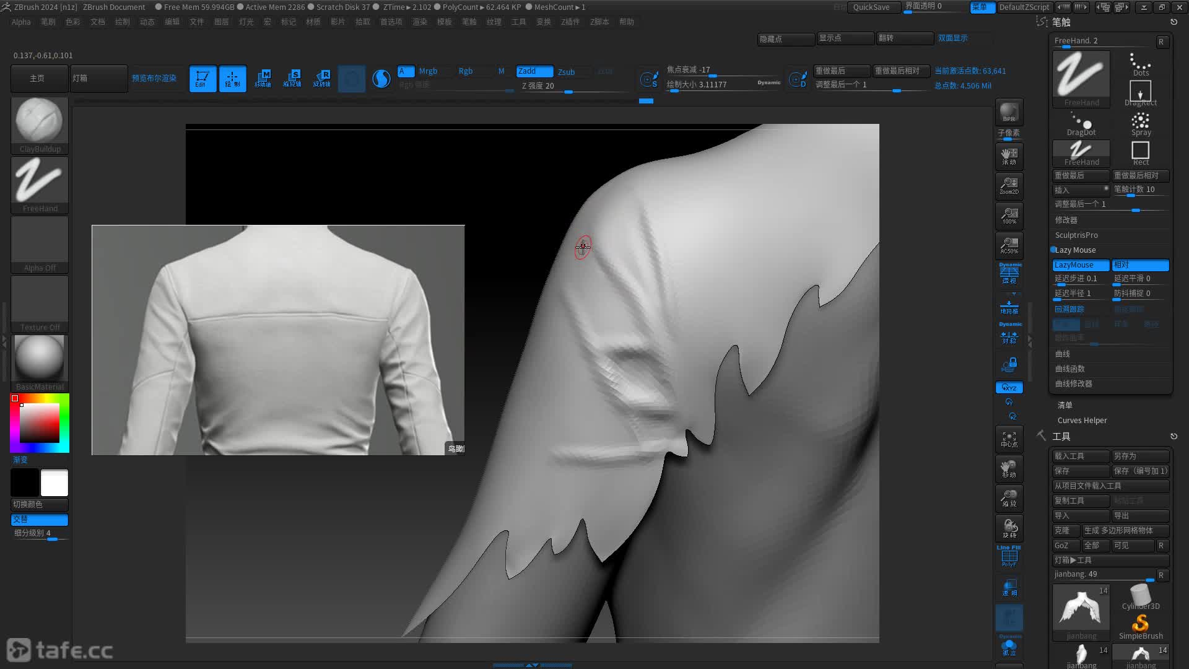The image size is (1189, 669).
Task: Select the Scale axis (S) icon
Action: tap(292, 79)
